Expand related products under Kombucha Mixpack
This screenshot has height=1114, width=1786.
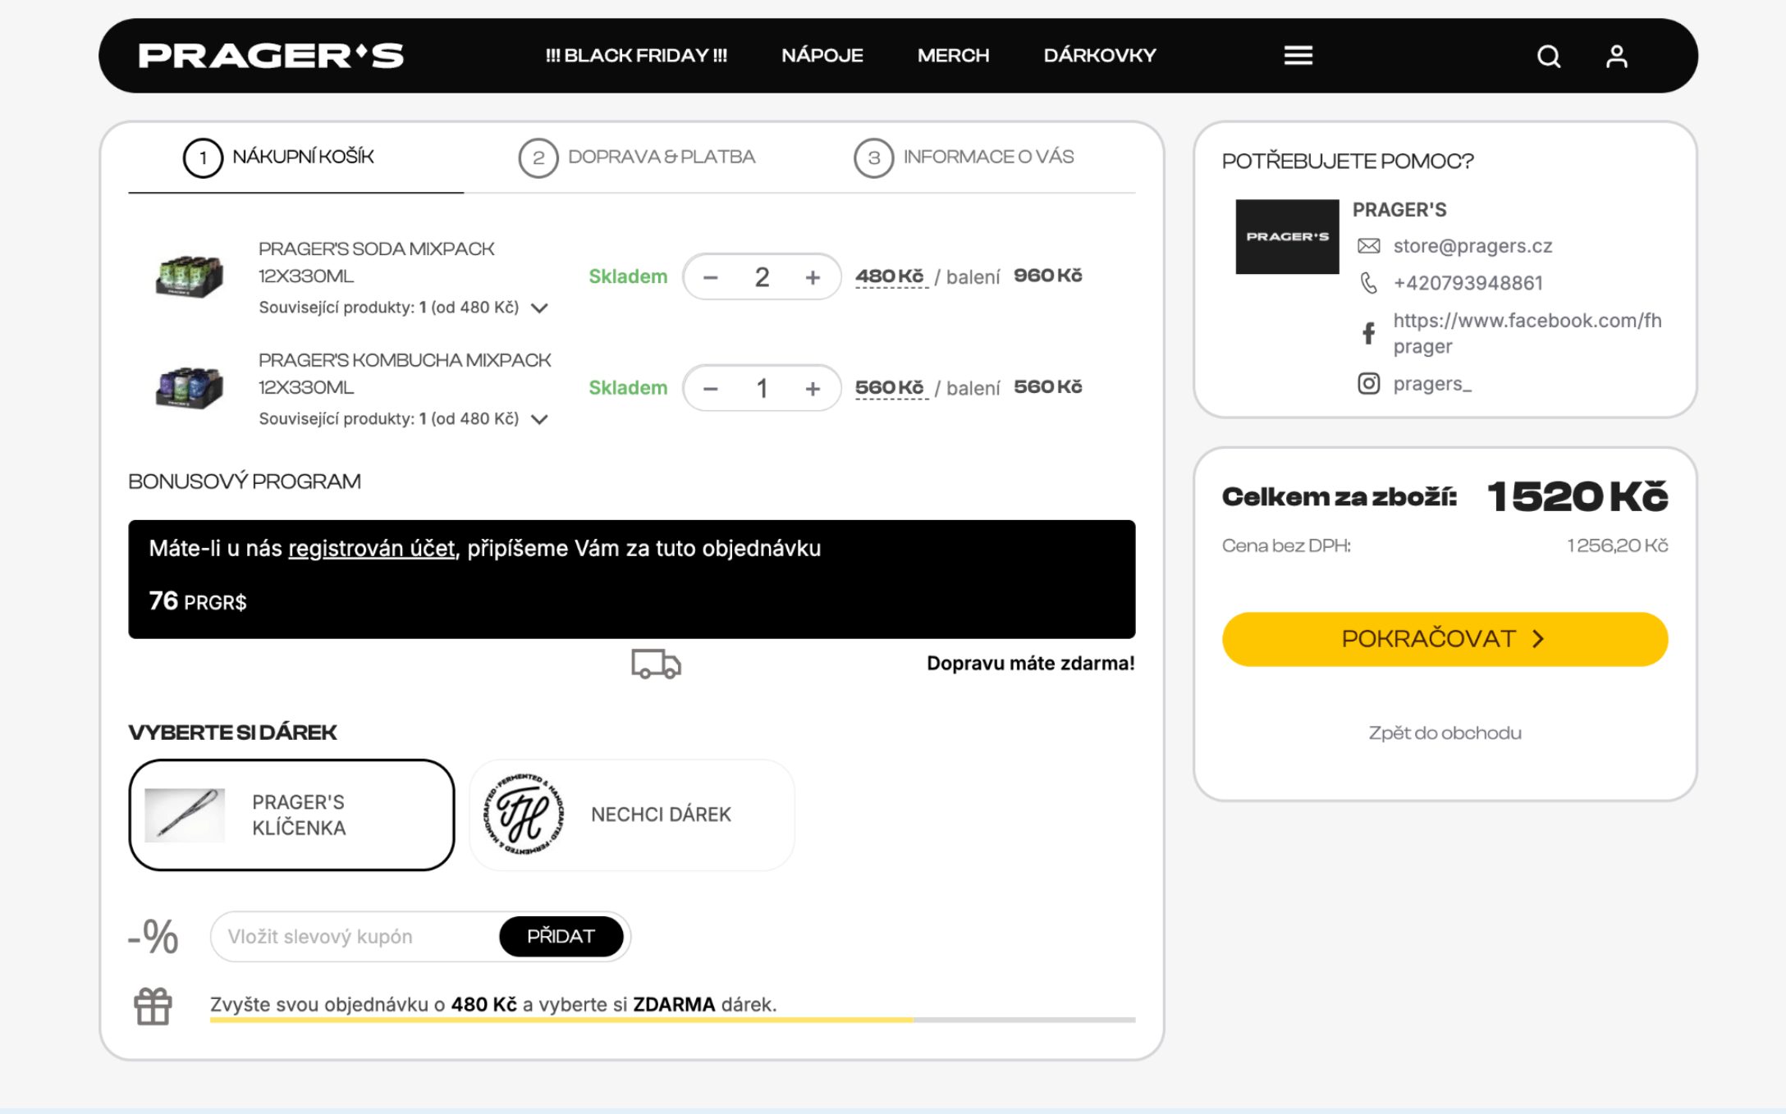click(x=539, y=420)
